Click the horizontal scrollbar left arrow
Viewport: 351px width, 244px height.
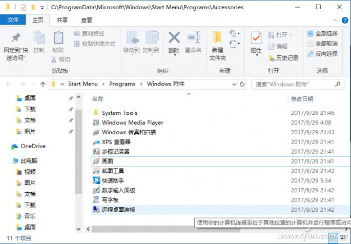pyautogui.click(x=88, y=229)
